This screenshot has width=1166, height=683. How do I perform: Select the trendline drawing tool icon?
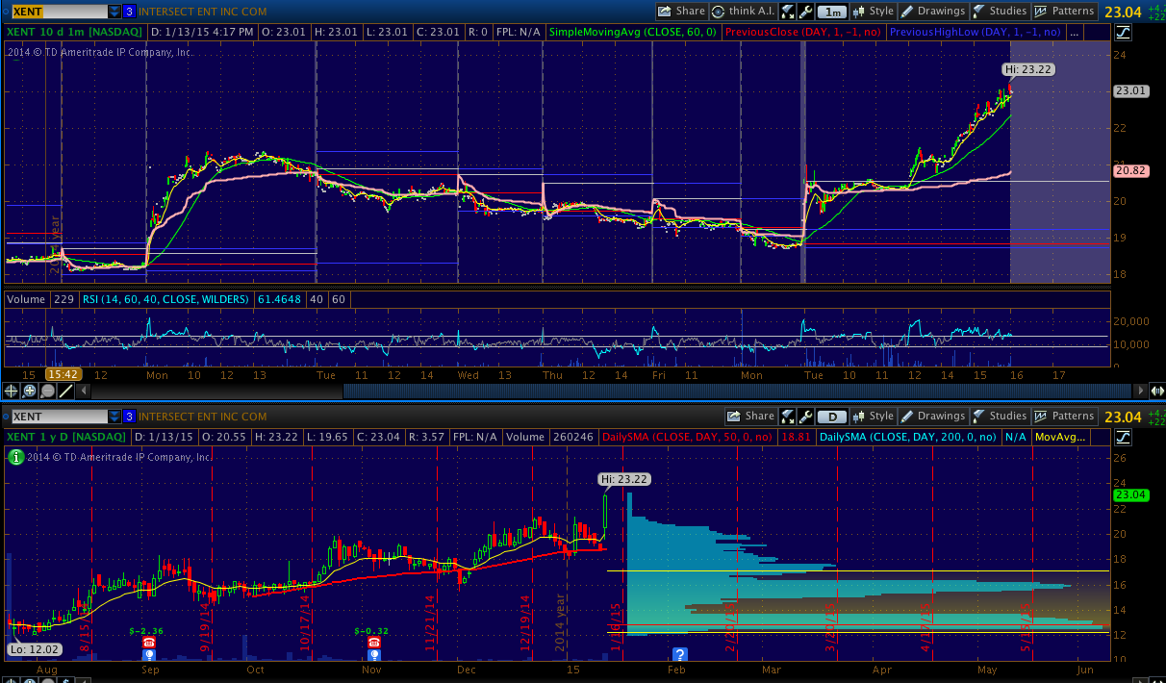click(x=65, y=391)
